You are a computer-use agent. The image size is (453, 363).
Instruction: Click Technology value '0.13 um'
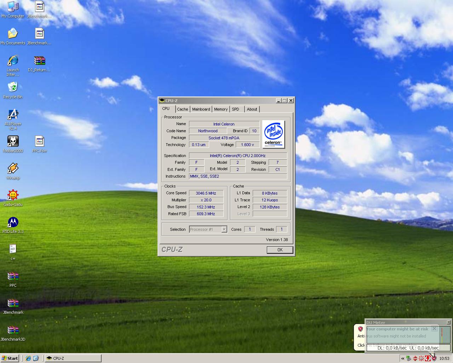199,145
